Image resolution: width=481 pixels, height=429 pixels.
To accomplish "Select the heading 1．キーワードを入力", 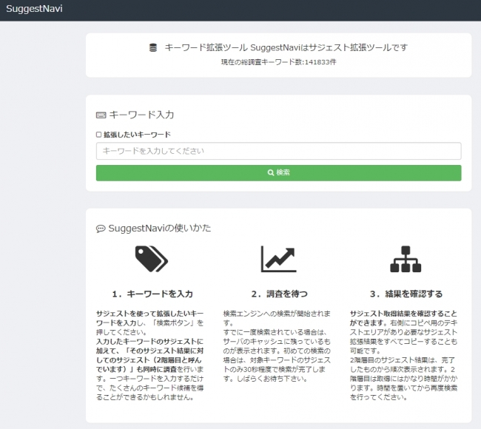I will click(x=151, y=294).
